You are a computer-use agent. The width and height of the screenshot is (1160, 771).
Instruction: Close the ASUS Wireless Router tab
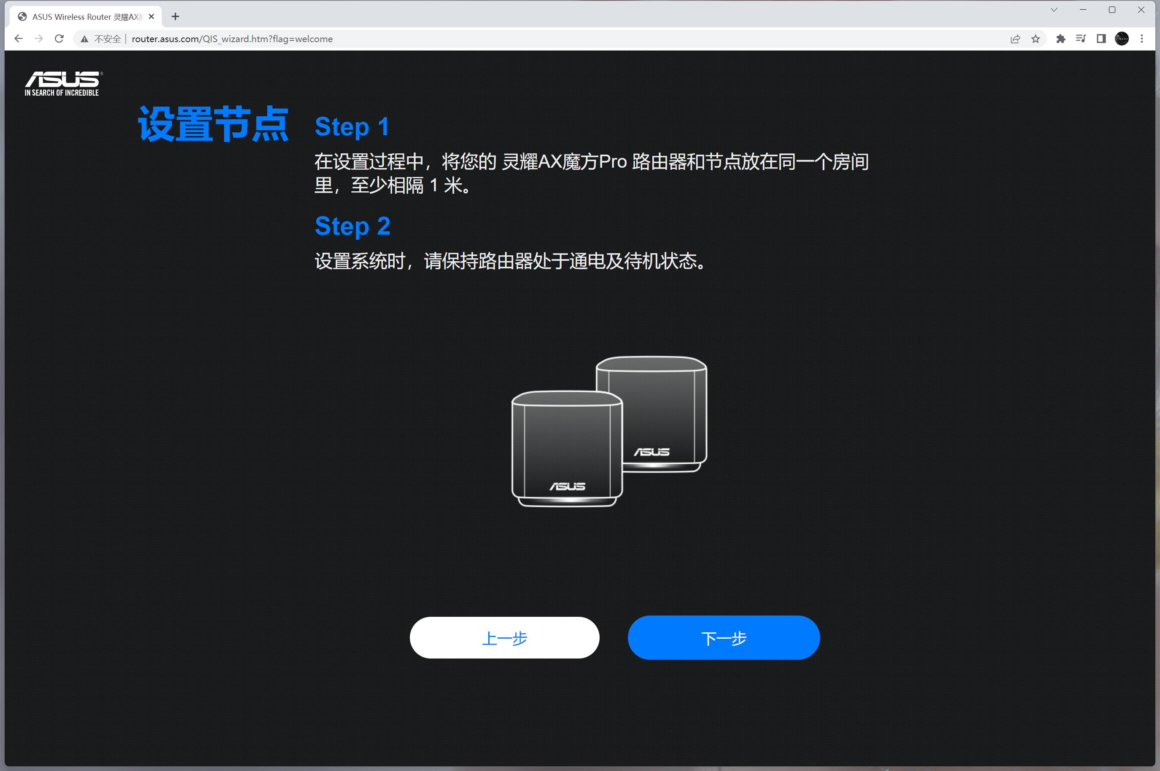[x=151, y=16]
